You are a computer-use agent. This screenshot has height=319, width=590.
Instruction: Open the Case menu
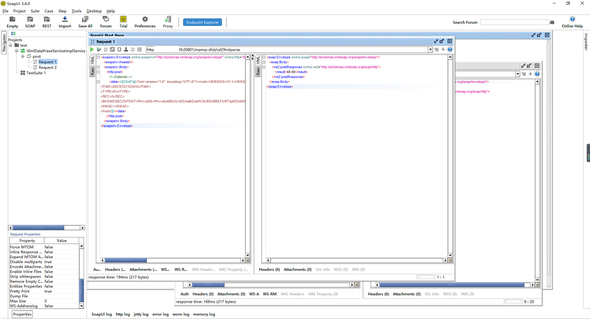(49, 11)
